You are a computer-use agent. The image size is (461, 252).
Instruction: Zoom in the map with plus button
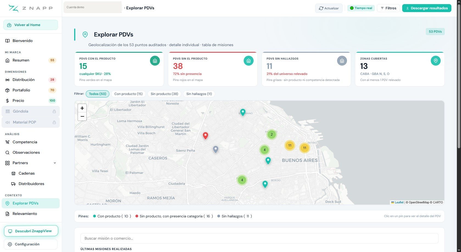pos(82,108)
